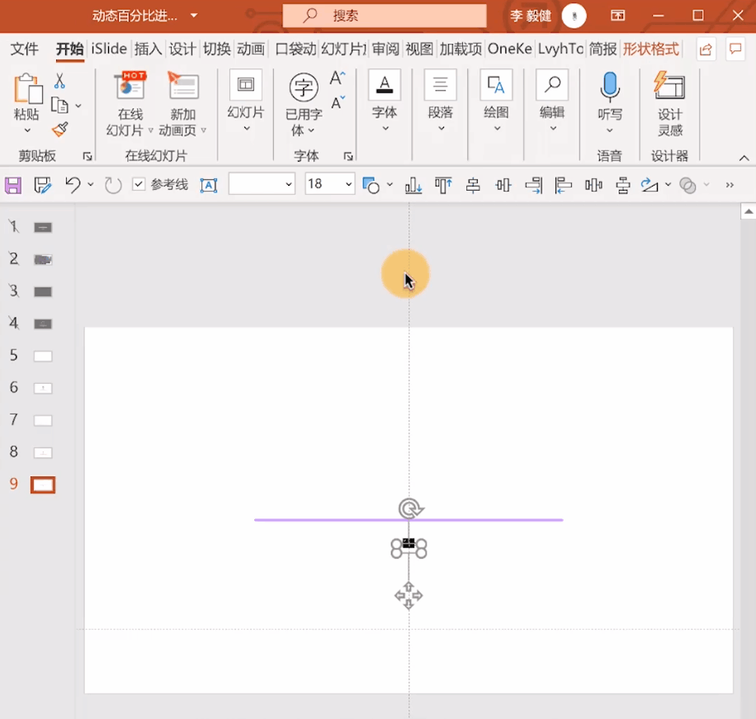Open the comments pane button
Image resolution: width=756 pixels, height=719 pixels.
(735, 49)
